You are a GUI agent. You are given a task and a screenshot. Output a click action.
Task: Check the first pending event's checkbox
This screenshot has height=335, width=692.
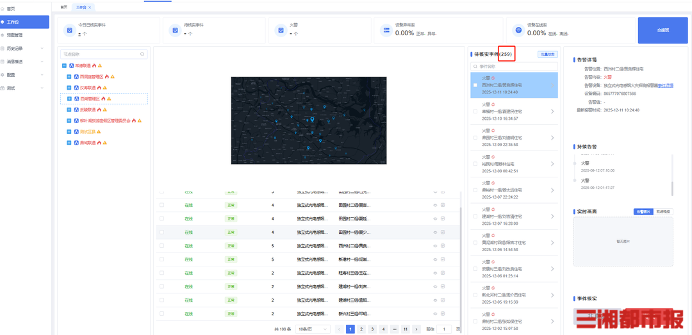pos(475,85)
